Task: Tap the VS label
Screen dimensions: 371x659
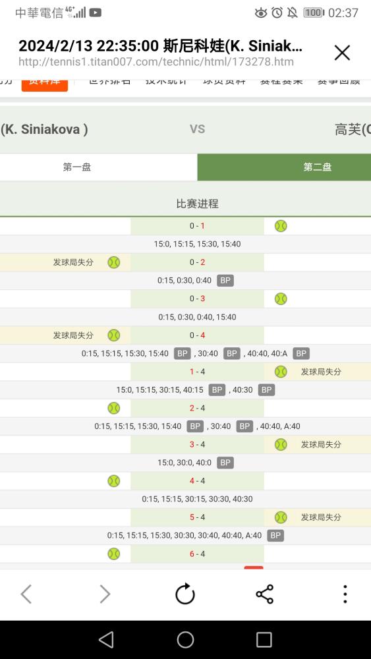Action: tap(197, 129)
